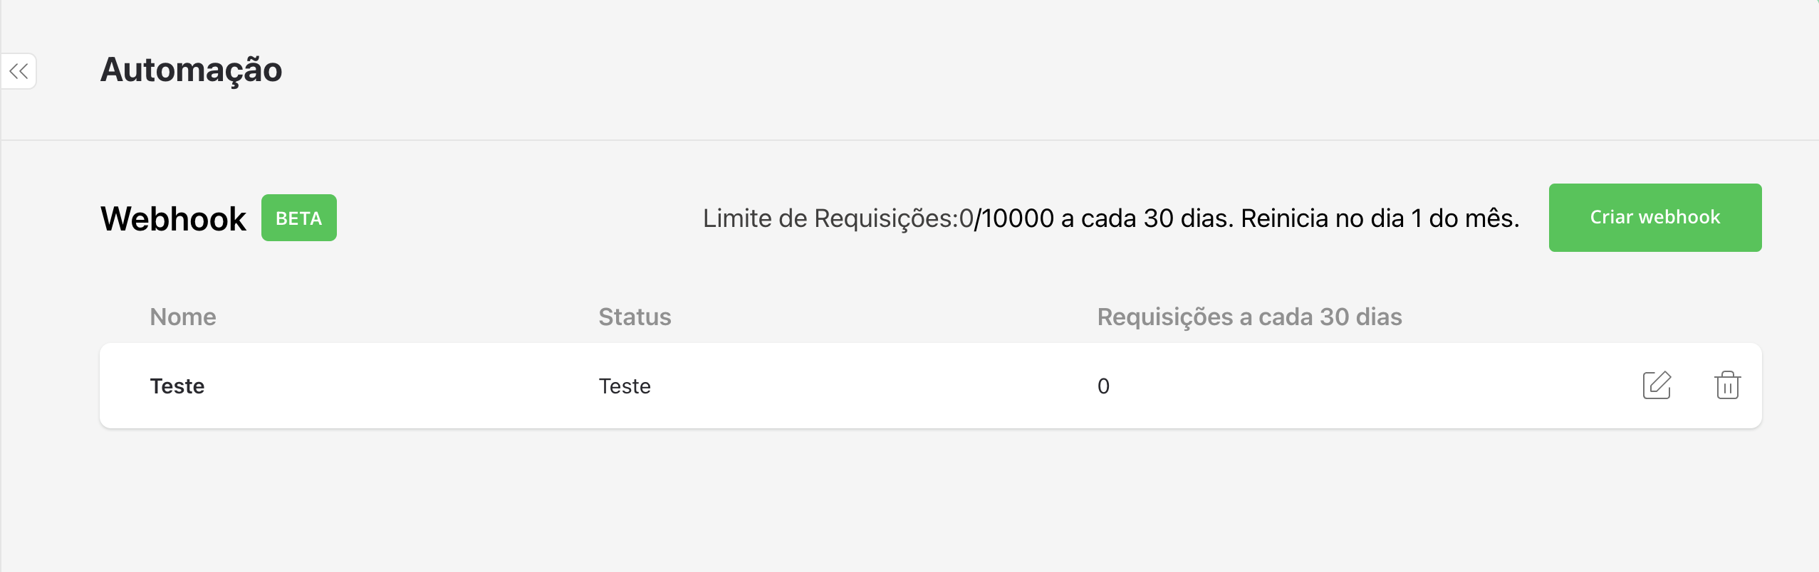The width and height of the screenshot is (1819, 572).
Task: Select the Requisições a cada 30 dias header
Action: point(1249,317)
